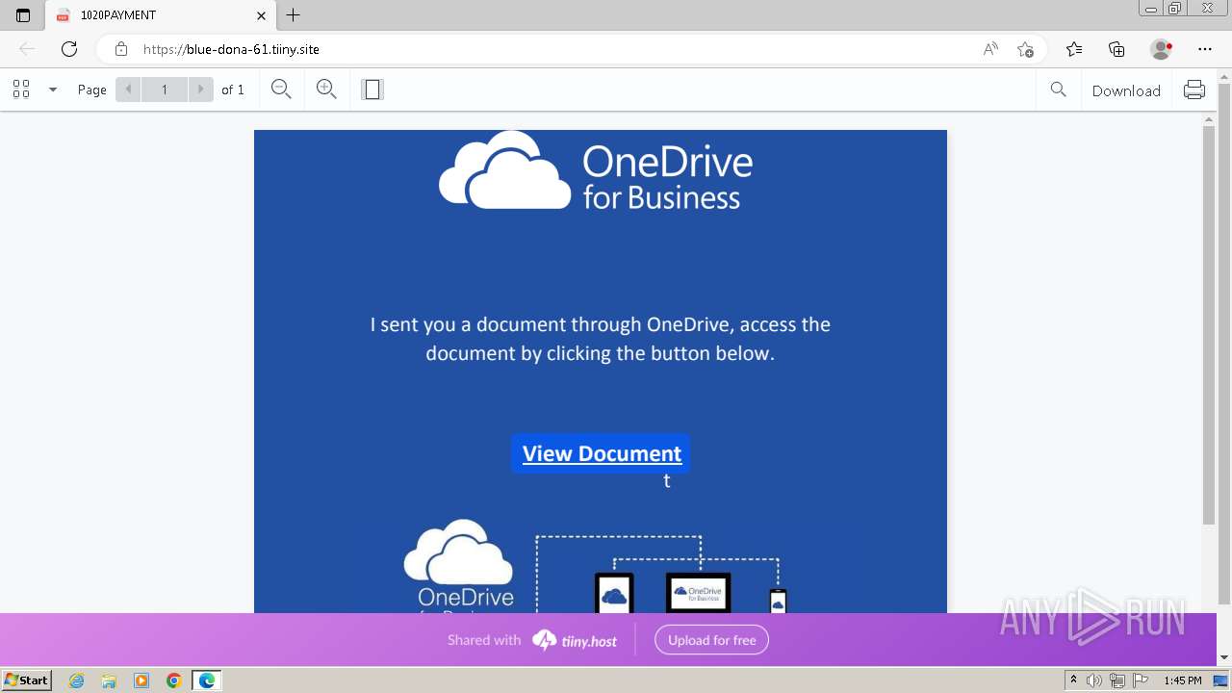Click the Download button
Screen dimensions: 1232x693
pyautogui.click(x=1126, y=90)
